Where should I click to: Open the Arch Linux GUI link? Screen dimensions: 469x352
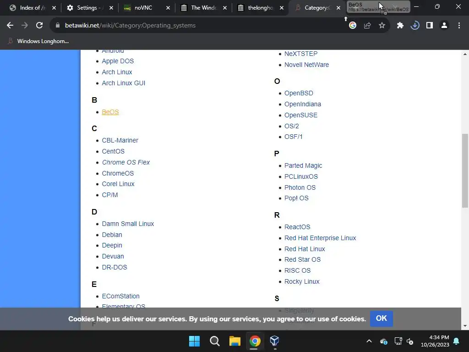coord(124,83)
